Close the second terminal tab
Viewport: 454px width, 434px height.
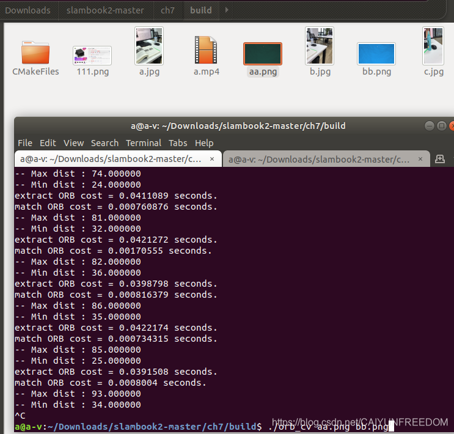pos(420,159)
